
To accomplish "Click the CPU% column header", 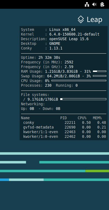I will coord(82,118).
